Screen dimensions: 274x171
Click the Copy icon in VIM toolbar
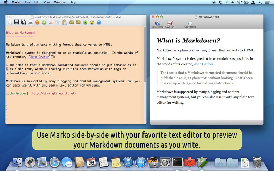click(58, 22)
